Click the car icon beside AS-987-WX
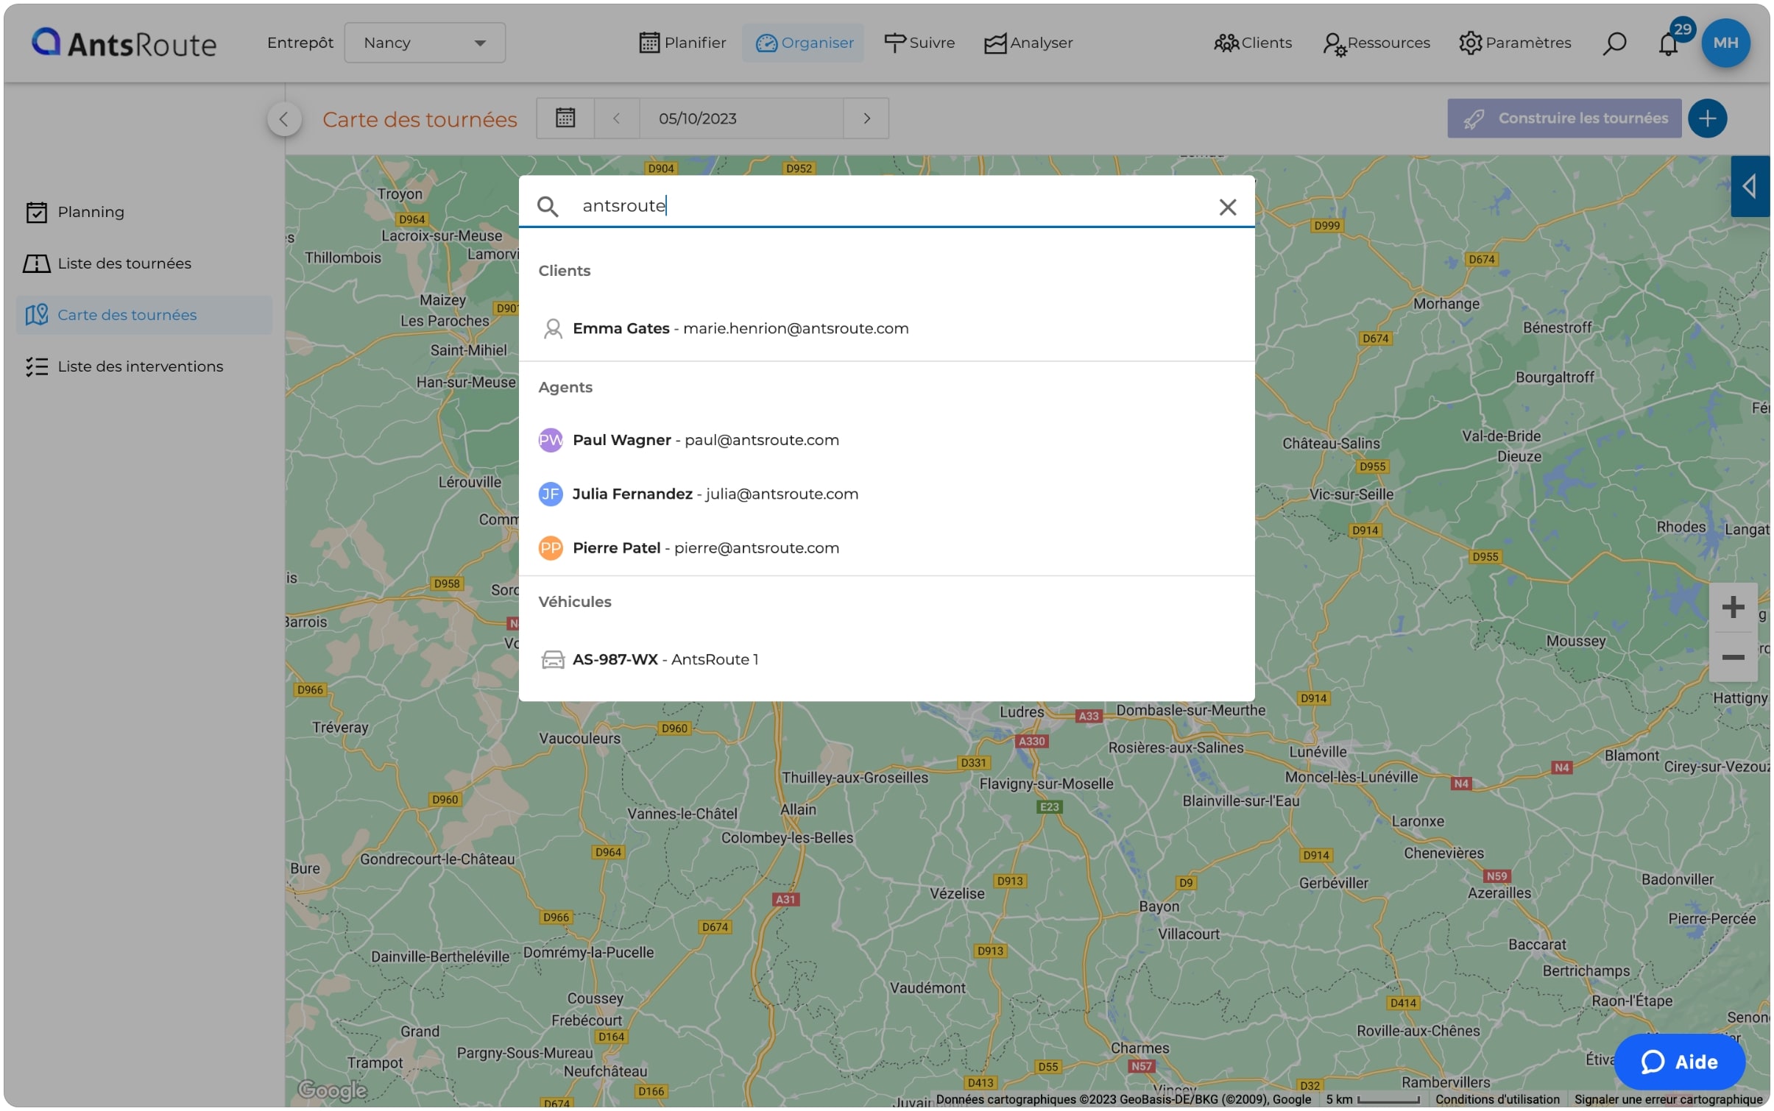This screenshot has height=1111, width=1774. [x=553, y=659]
